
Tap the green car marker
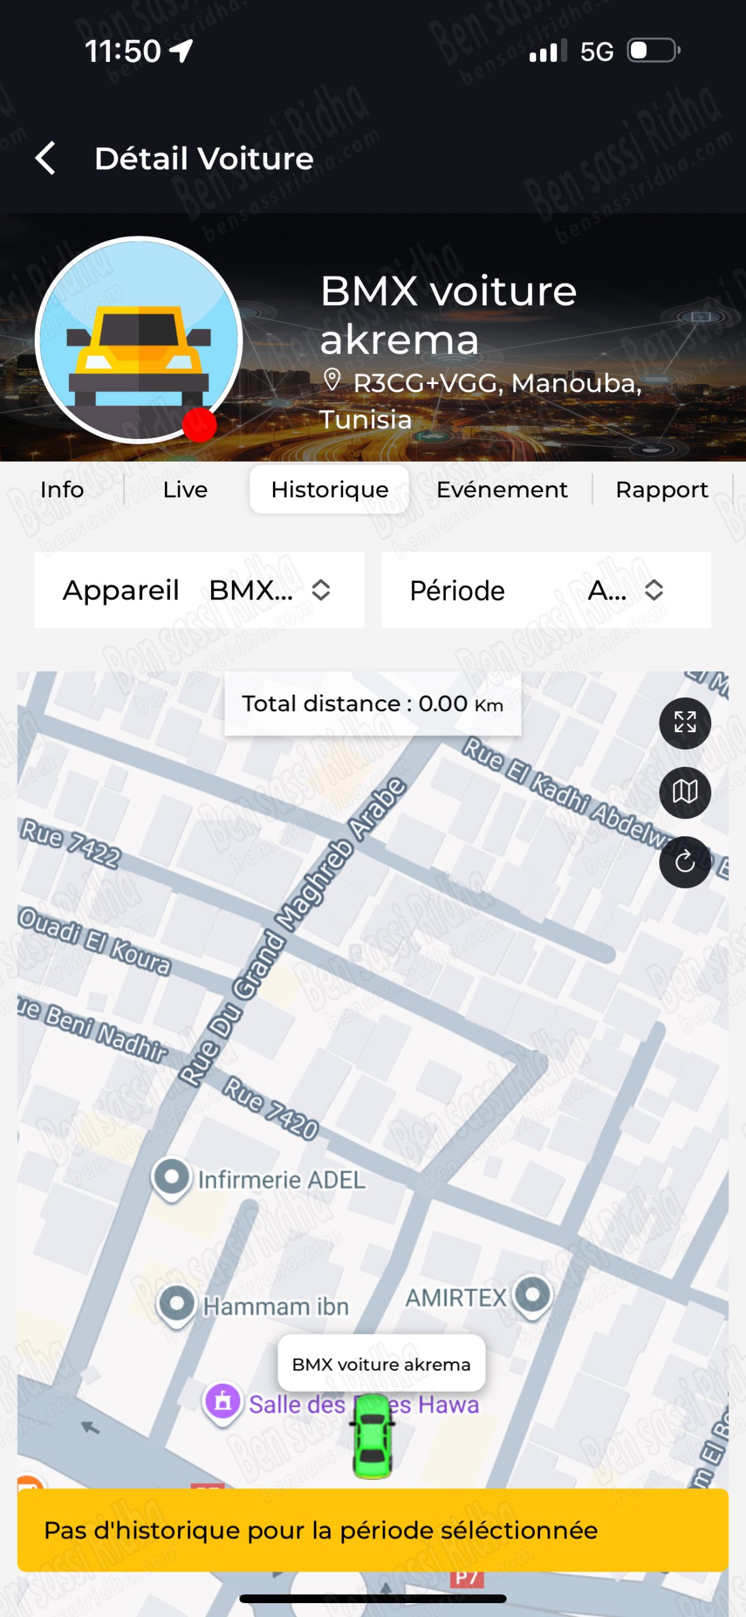(x=373, y=1436)
